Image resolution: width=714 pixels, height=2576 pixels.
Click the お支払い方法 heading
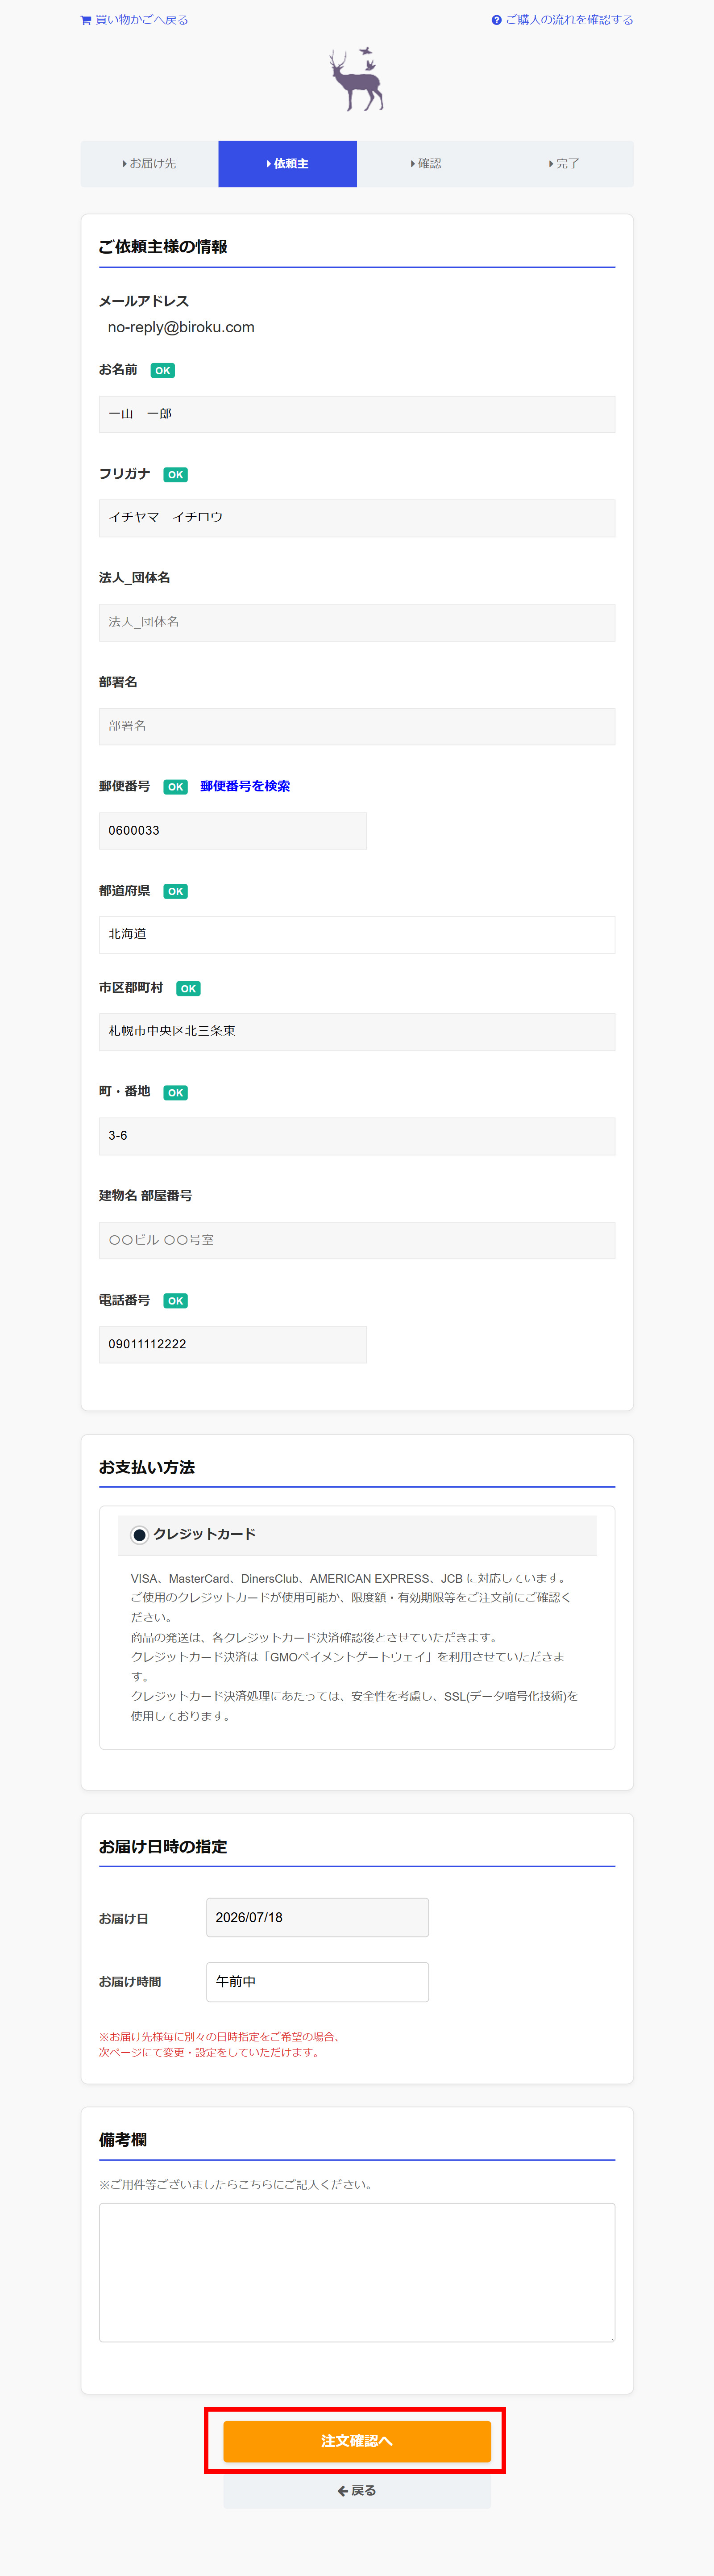click(147, 1467)
